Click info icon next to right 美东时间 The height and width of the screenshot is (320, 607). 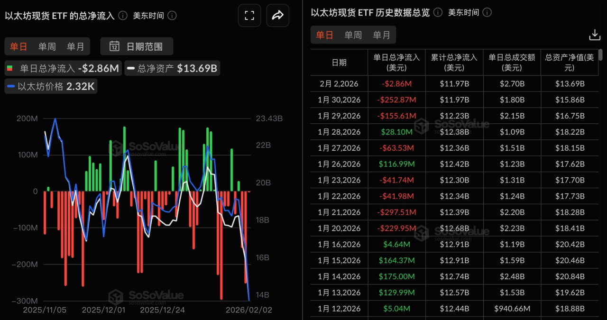click(487, 12)
